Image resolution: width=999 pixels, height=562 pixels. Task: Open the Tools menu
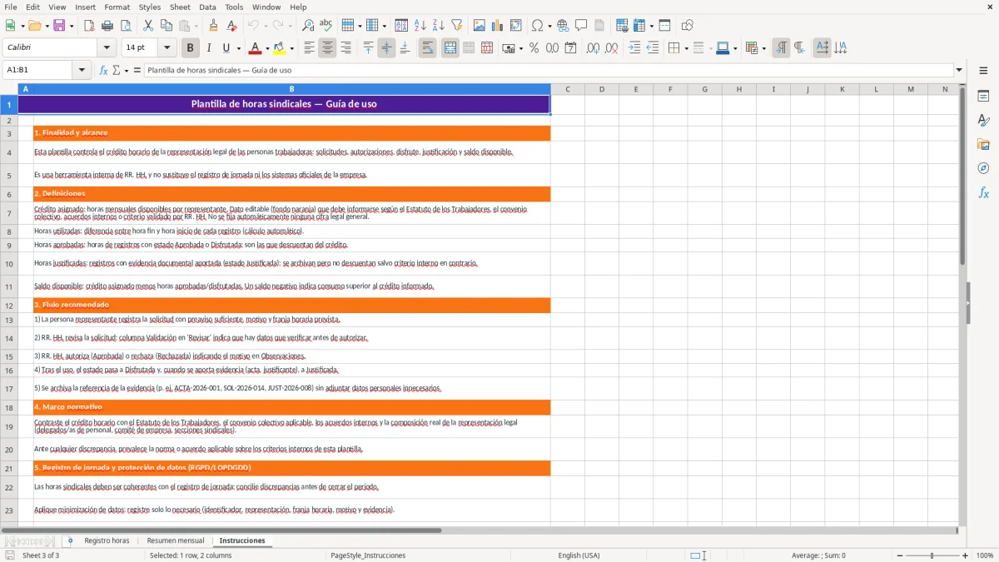(x=234, y=7)
